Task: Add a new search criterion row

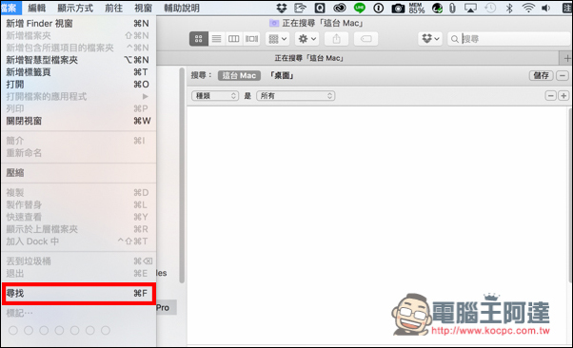Action: (563, 96)
